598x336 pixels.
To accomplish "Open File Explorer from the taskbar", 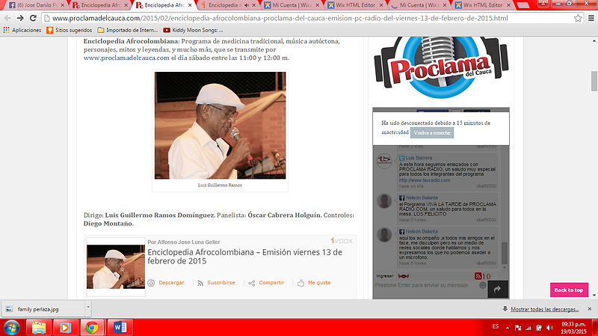I will click(x=39, y=328).
